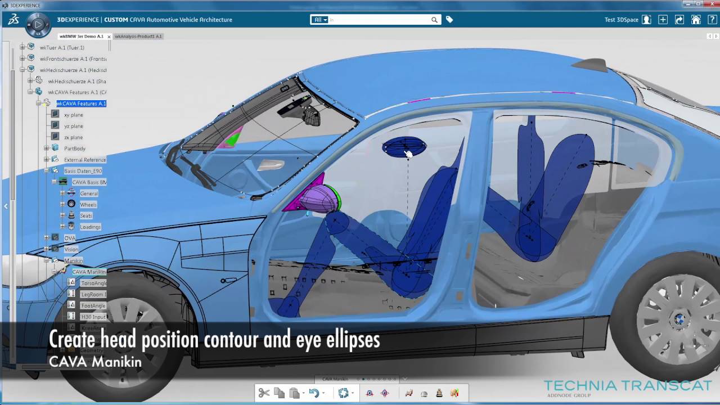Select the dark blue head contour ellipse in viewport
720x405 pixels.
coord(404,147)
